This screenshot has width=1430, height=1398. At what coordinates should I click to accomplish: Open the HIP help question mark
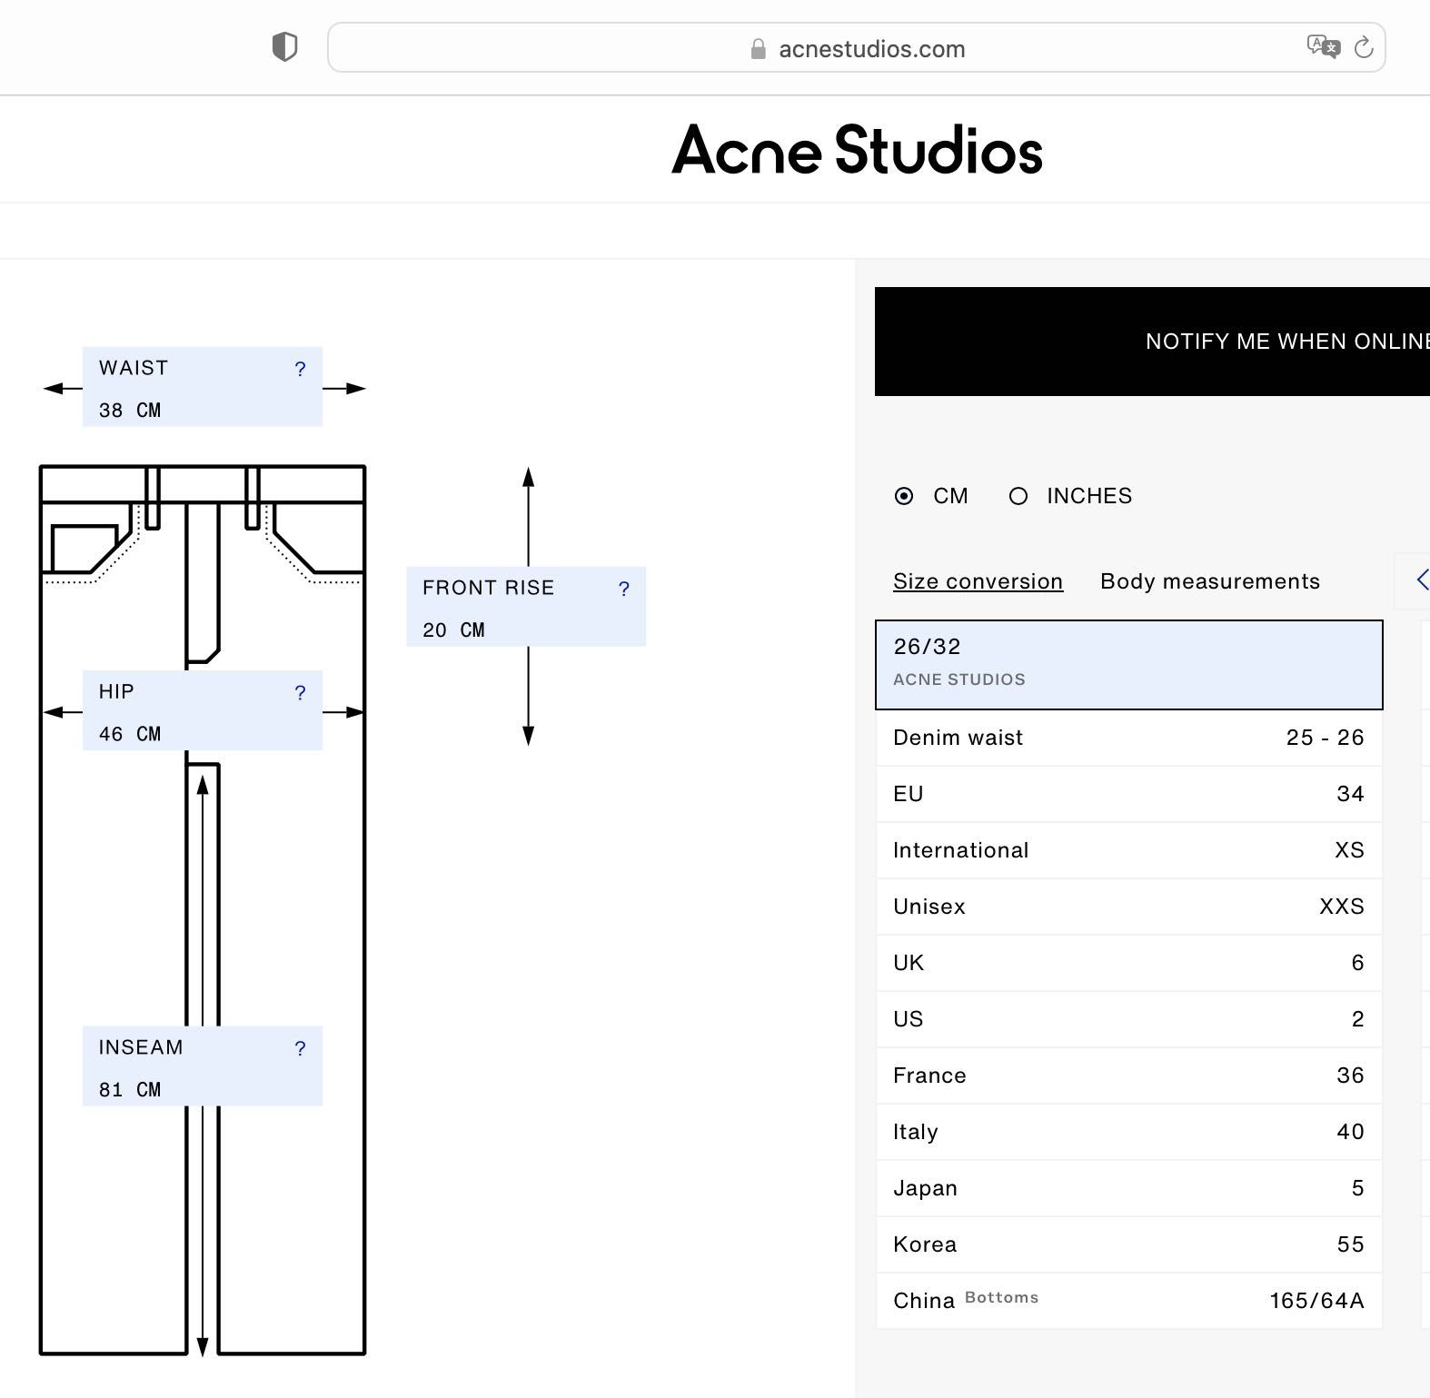click(300, 693)
